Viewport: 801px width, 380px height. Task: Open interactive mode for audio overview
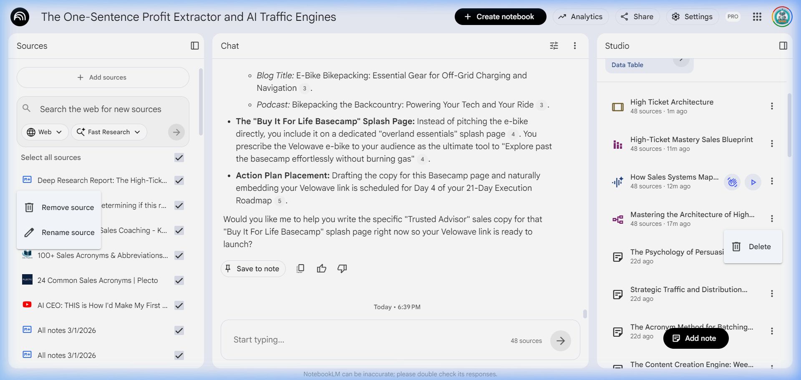click(732, 182)
